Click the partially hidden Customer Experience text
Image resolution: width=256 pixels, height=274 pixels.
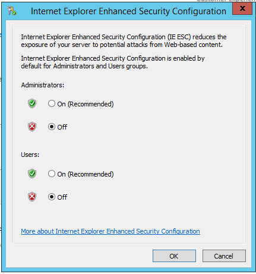pyautogui.click(x=226, y=1)
